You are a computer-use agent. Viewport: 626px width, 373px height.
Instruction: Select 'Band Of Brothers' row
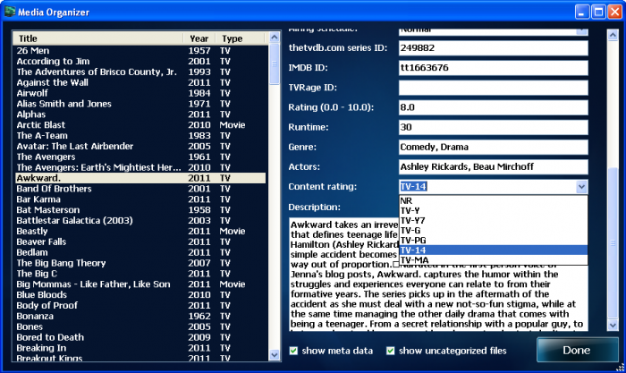(x=140, y=189)
